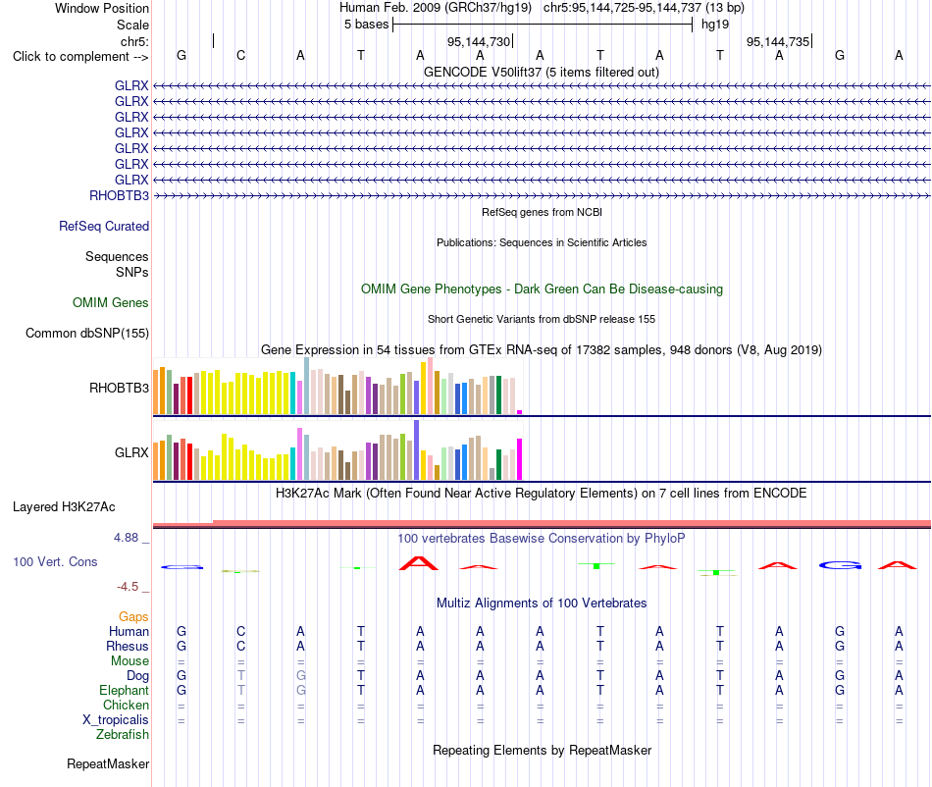Select the RepeatMasker track label
This screenshot has width=932, height=787.
108,763
